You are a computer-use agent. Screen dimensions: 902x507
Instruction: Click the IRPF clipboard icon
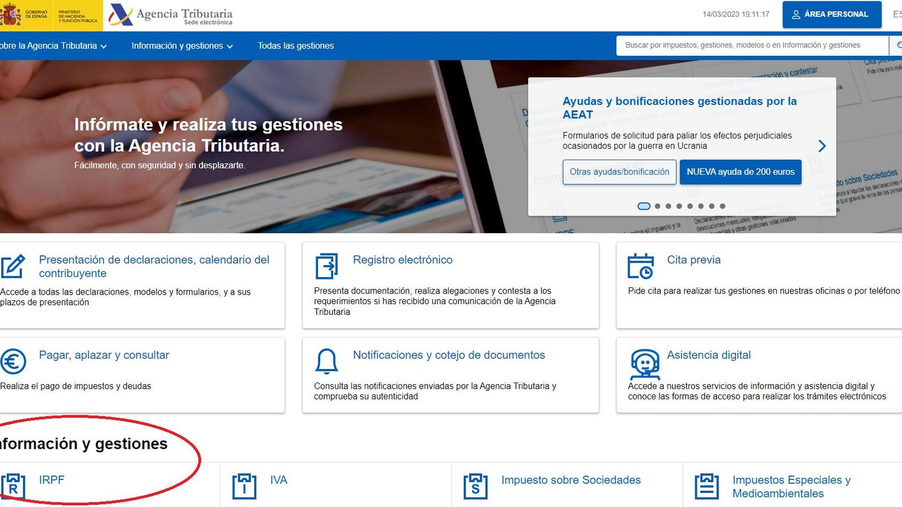pos(13,486)
